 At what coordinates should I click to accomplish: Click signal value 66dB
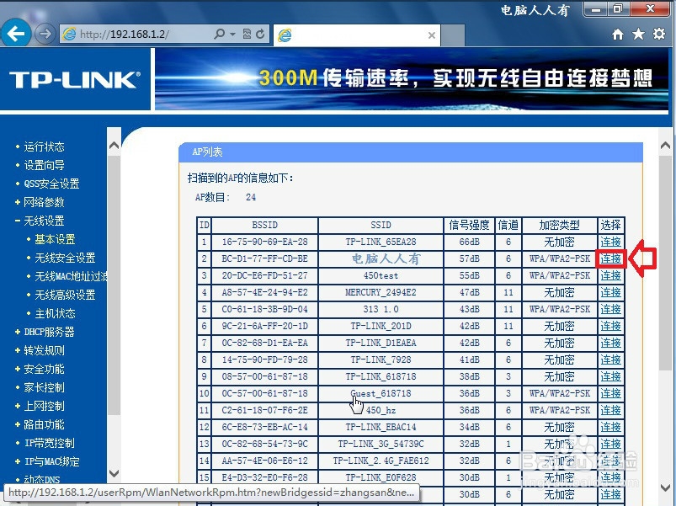469,242
